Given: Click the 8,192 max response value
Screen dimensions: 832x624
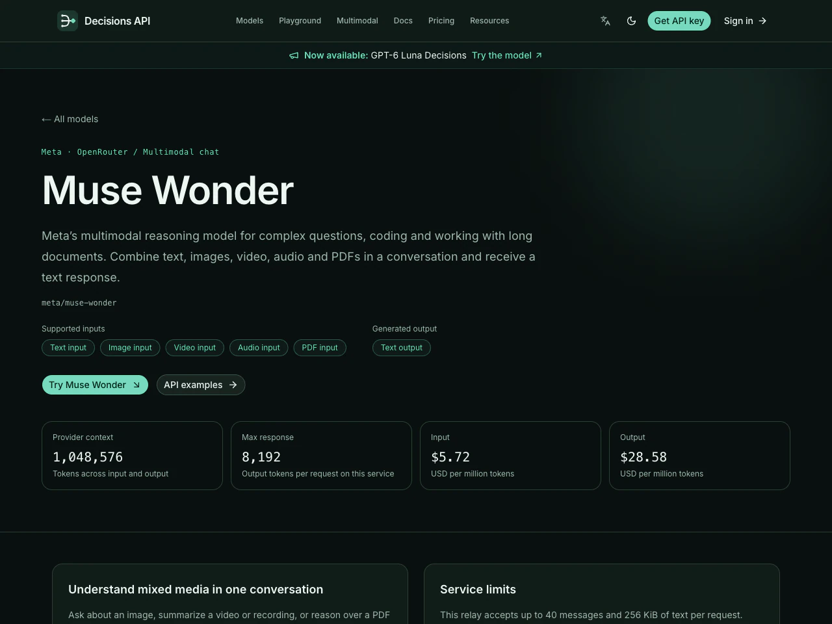Looking at the screenshot, I should tap(261, 457).
